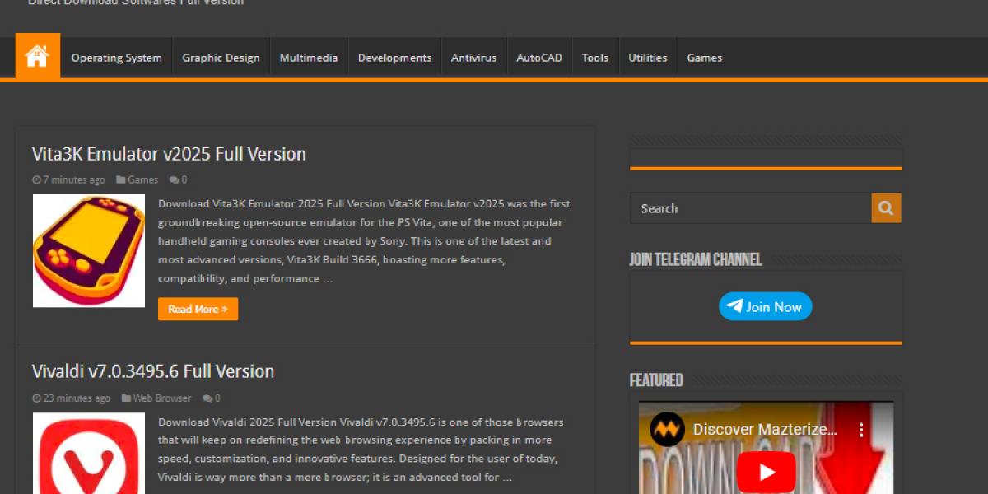This screenshot has width=988, height=494.
Task: Click the orange Home icon in navbar
Action: pos(37,57)
